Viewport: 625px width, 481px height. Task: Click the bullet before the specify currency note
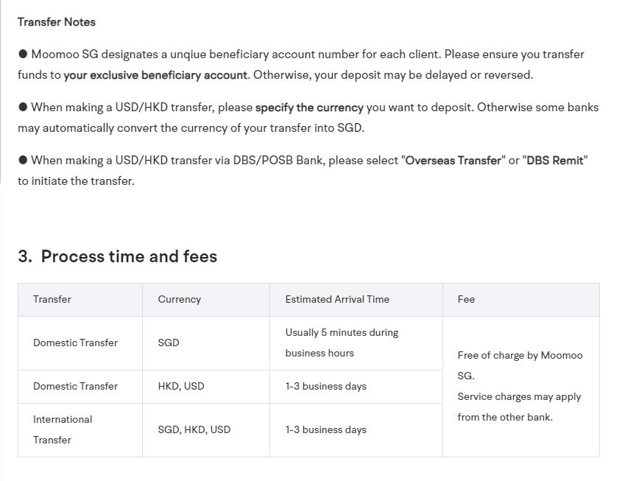(x=23, y=108)
